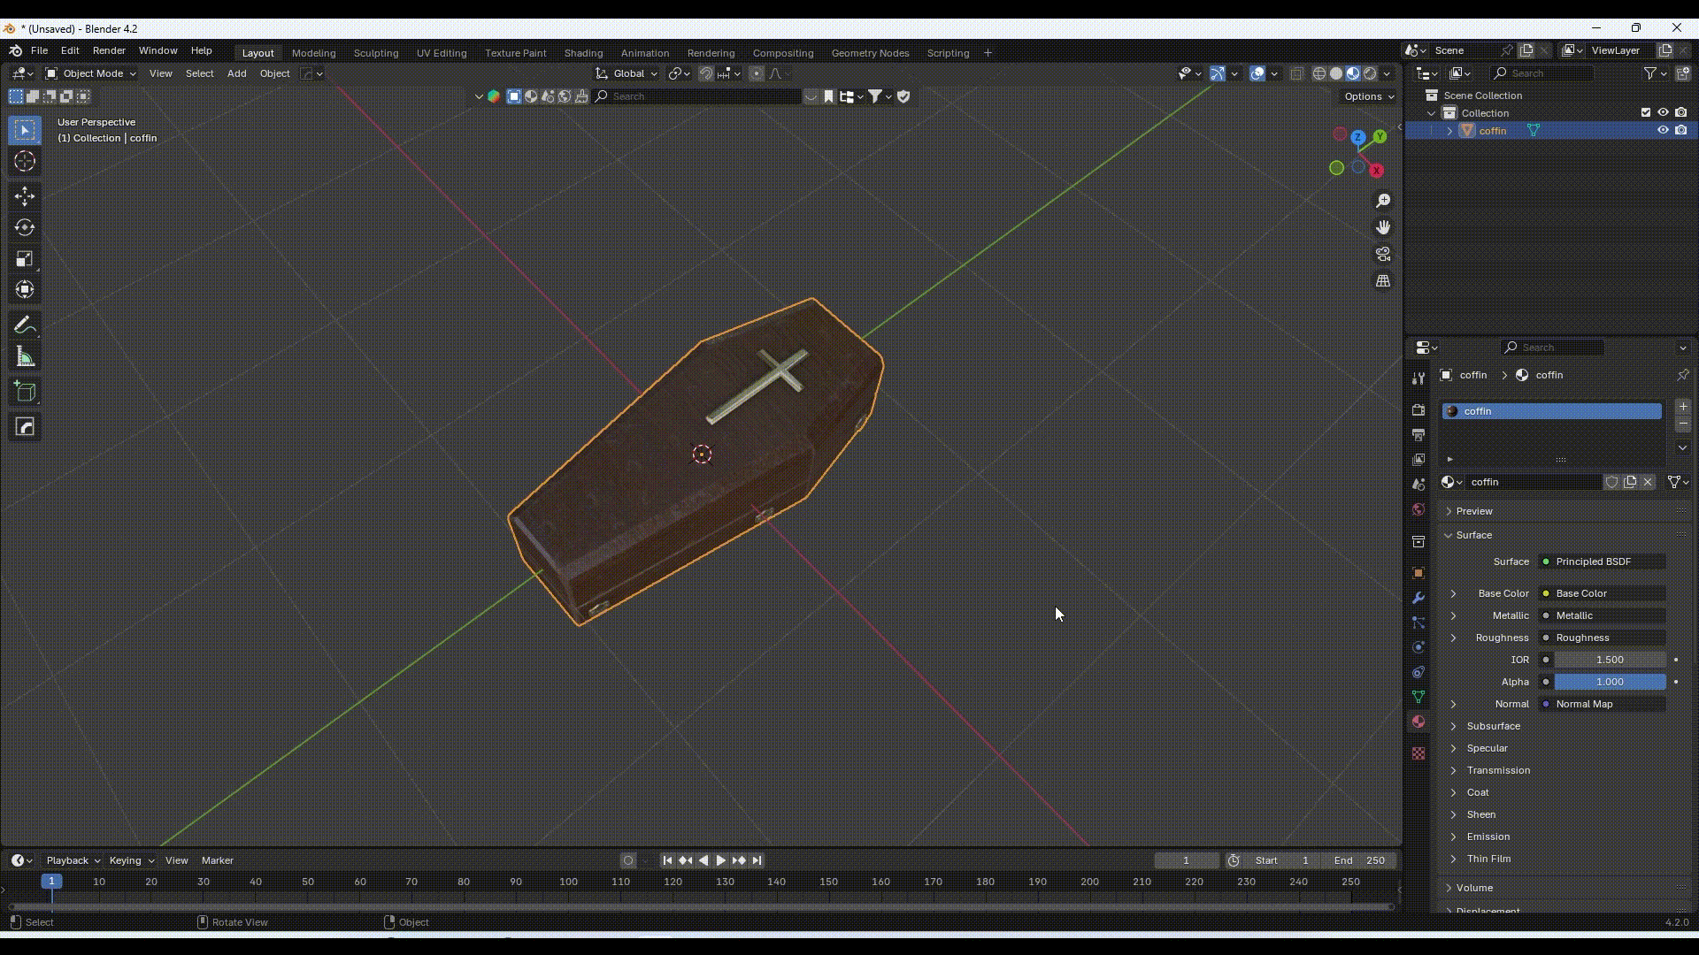Open the Texture properties tab

pyautogui.click(x=1418, y=753)
